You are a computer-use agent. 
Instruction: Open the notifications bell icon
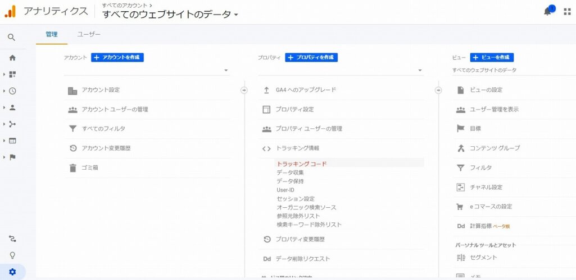[x=547, y=11]
